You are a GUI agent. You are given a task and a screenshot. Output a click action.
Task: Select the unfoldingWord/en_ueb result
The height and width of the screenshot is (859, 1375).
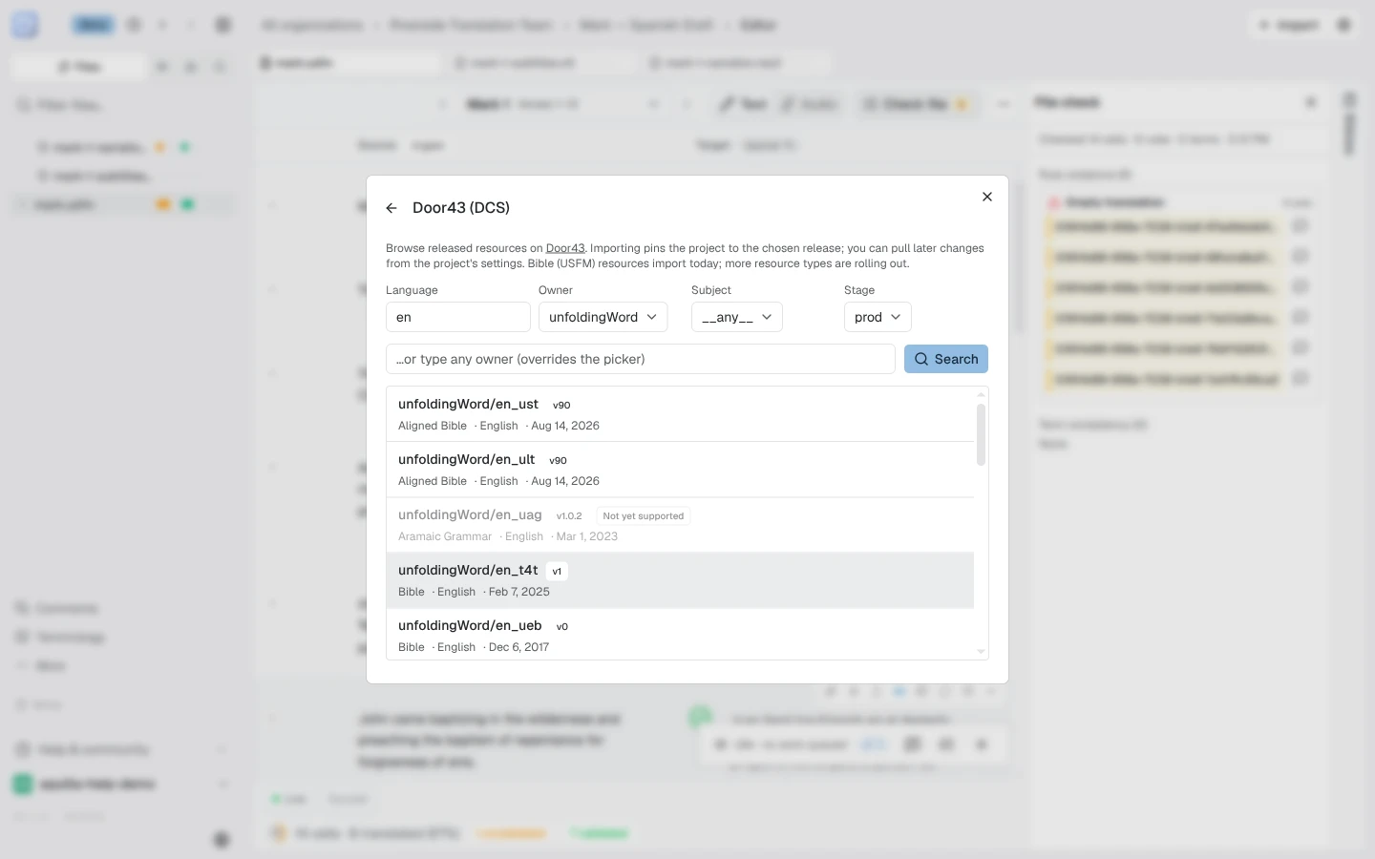pos(680,634)
